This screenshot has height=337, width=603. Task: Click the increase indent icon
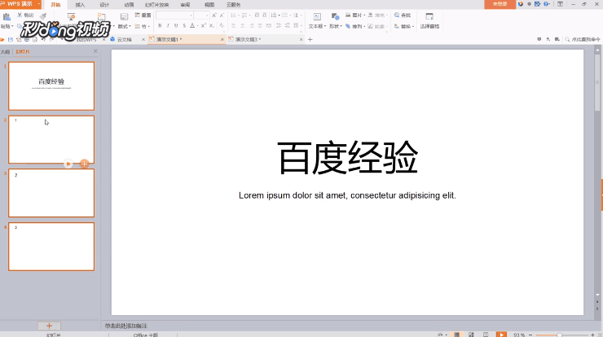pyautogui.click(x=265, y=15)
